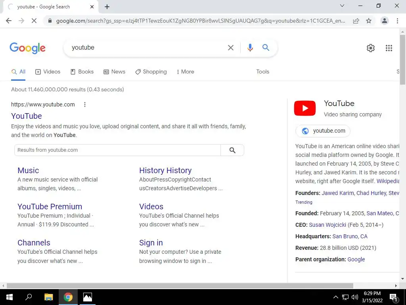The height and width of the screenshot is (305, 406).
Task: Clear the search box with X
Action: click(230, 48)
